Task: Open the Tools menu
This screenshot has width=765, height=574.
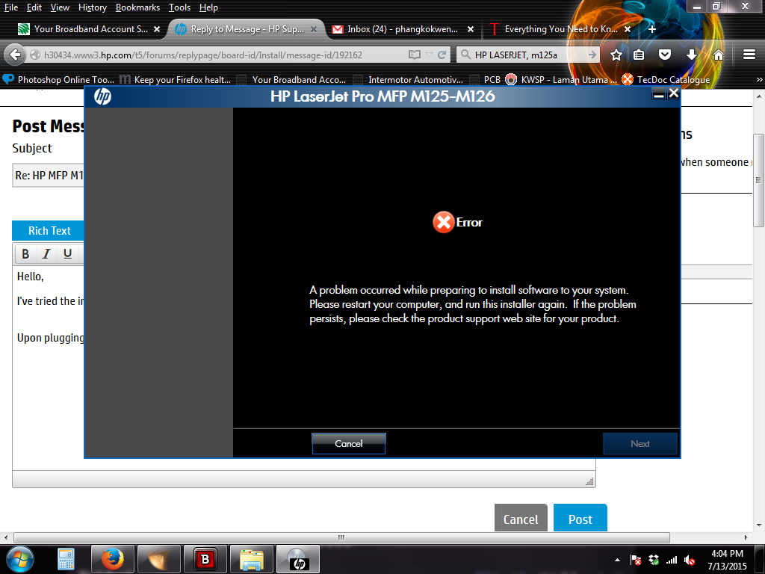Action: pos(179,7)
